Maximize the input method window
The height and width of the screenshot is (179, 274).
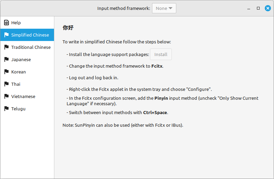(x=258, y=8)
